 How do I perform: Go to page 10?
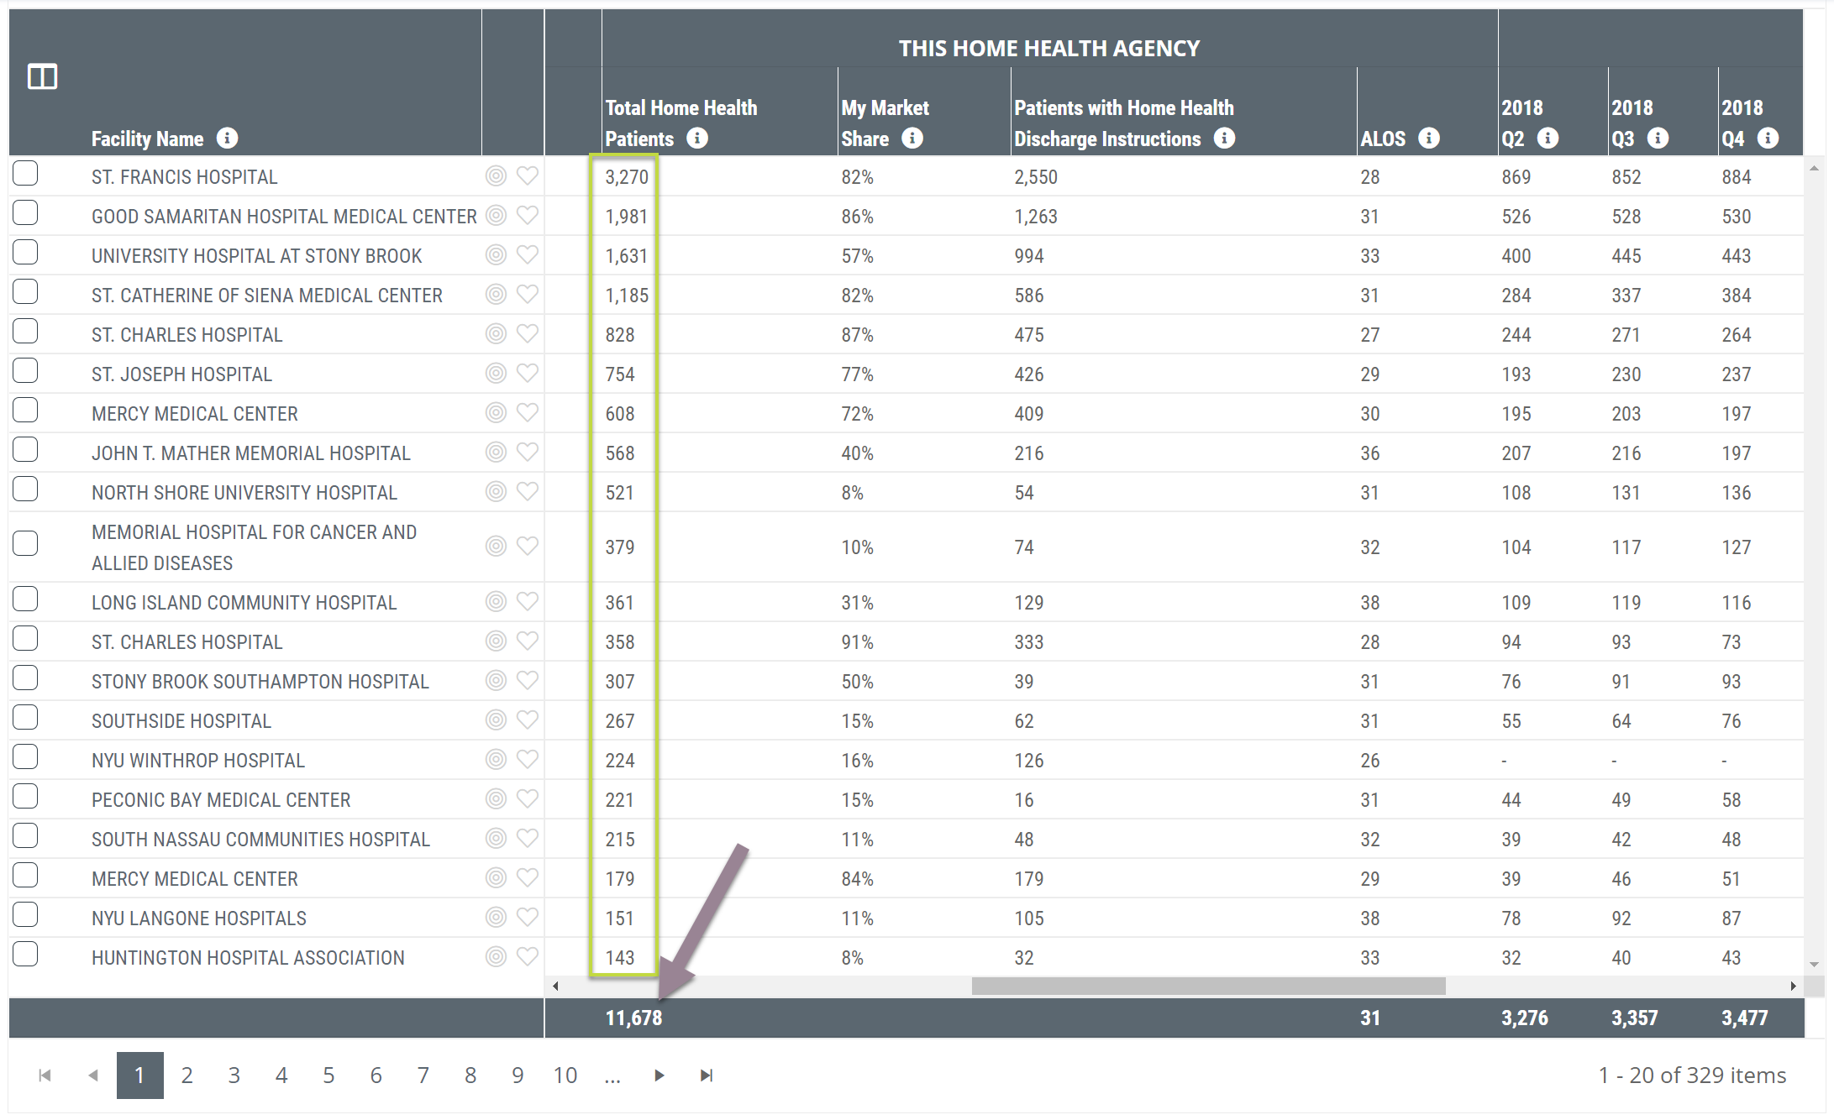[x=565, y=1076]
